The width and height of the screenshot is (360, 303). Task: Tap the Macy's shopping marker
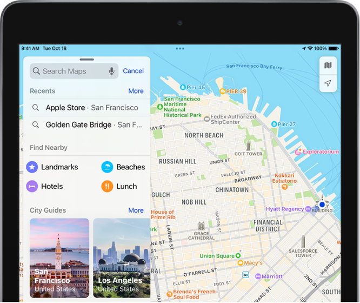click(240, 262)
